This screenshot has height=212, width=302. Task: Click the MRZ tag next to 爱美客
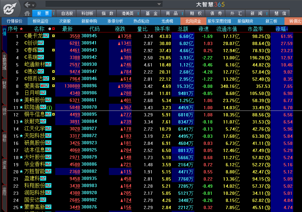(45, 86)
